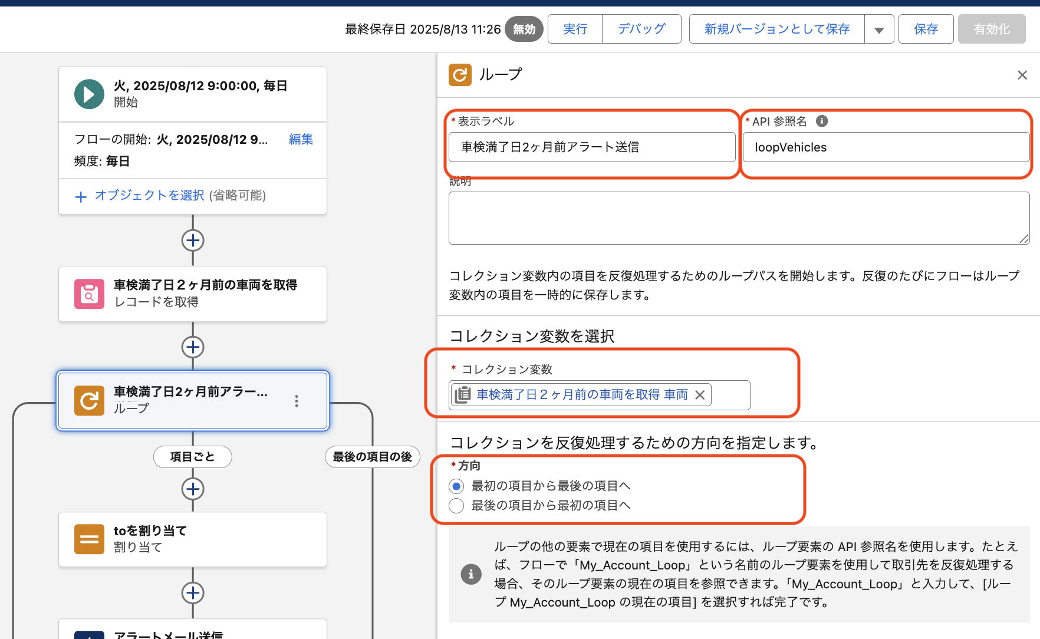This screenshot has height=639, width=1040.
Task: Select 最初の項目から最後の項目へ radio
Action: 456,486
